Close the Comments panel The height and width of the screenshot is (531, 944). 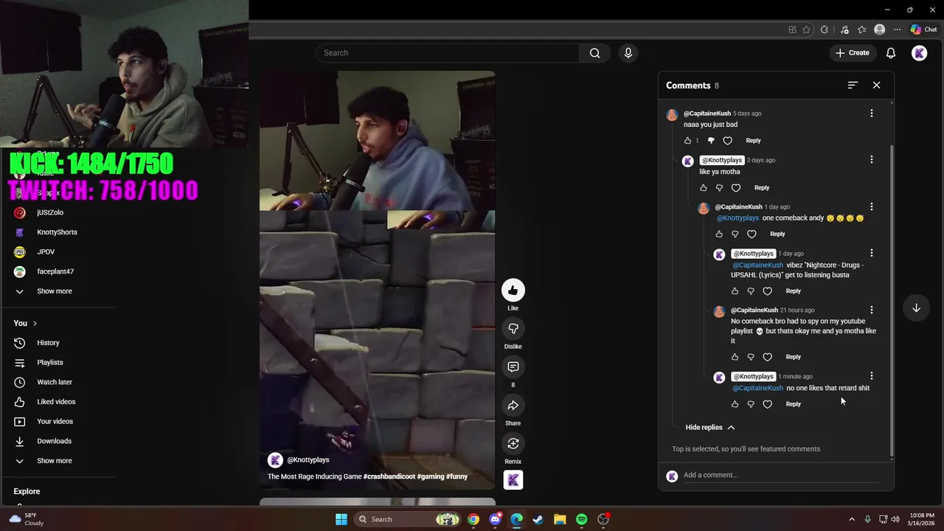click(876, 86)
